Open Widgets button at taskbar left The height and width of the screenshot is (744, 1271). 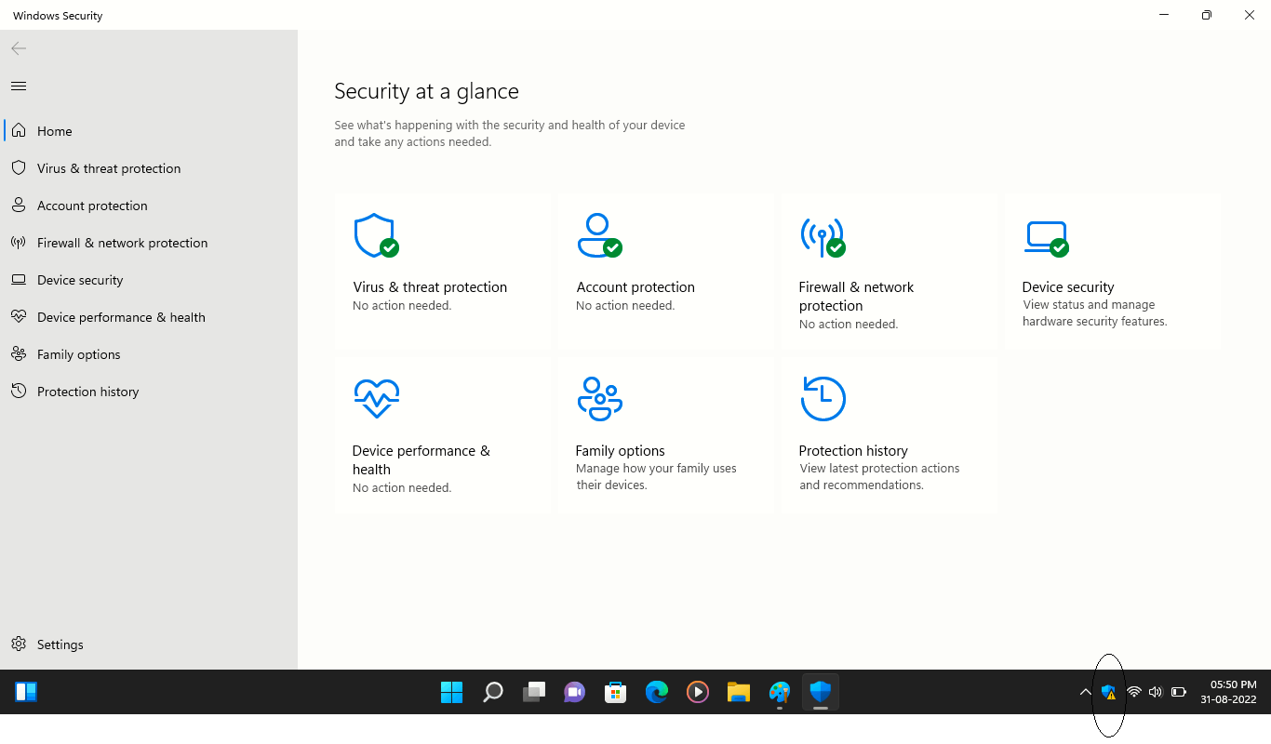[26, 692]
